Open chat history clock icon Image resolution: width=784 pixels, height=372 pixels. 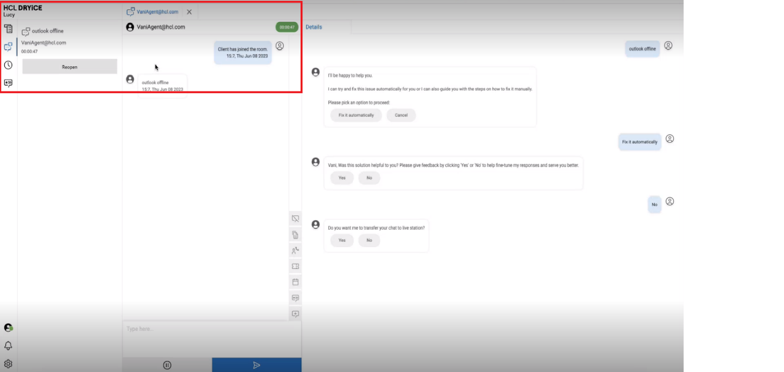click(x=8, y=65)
